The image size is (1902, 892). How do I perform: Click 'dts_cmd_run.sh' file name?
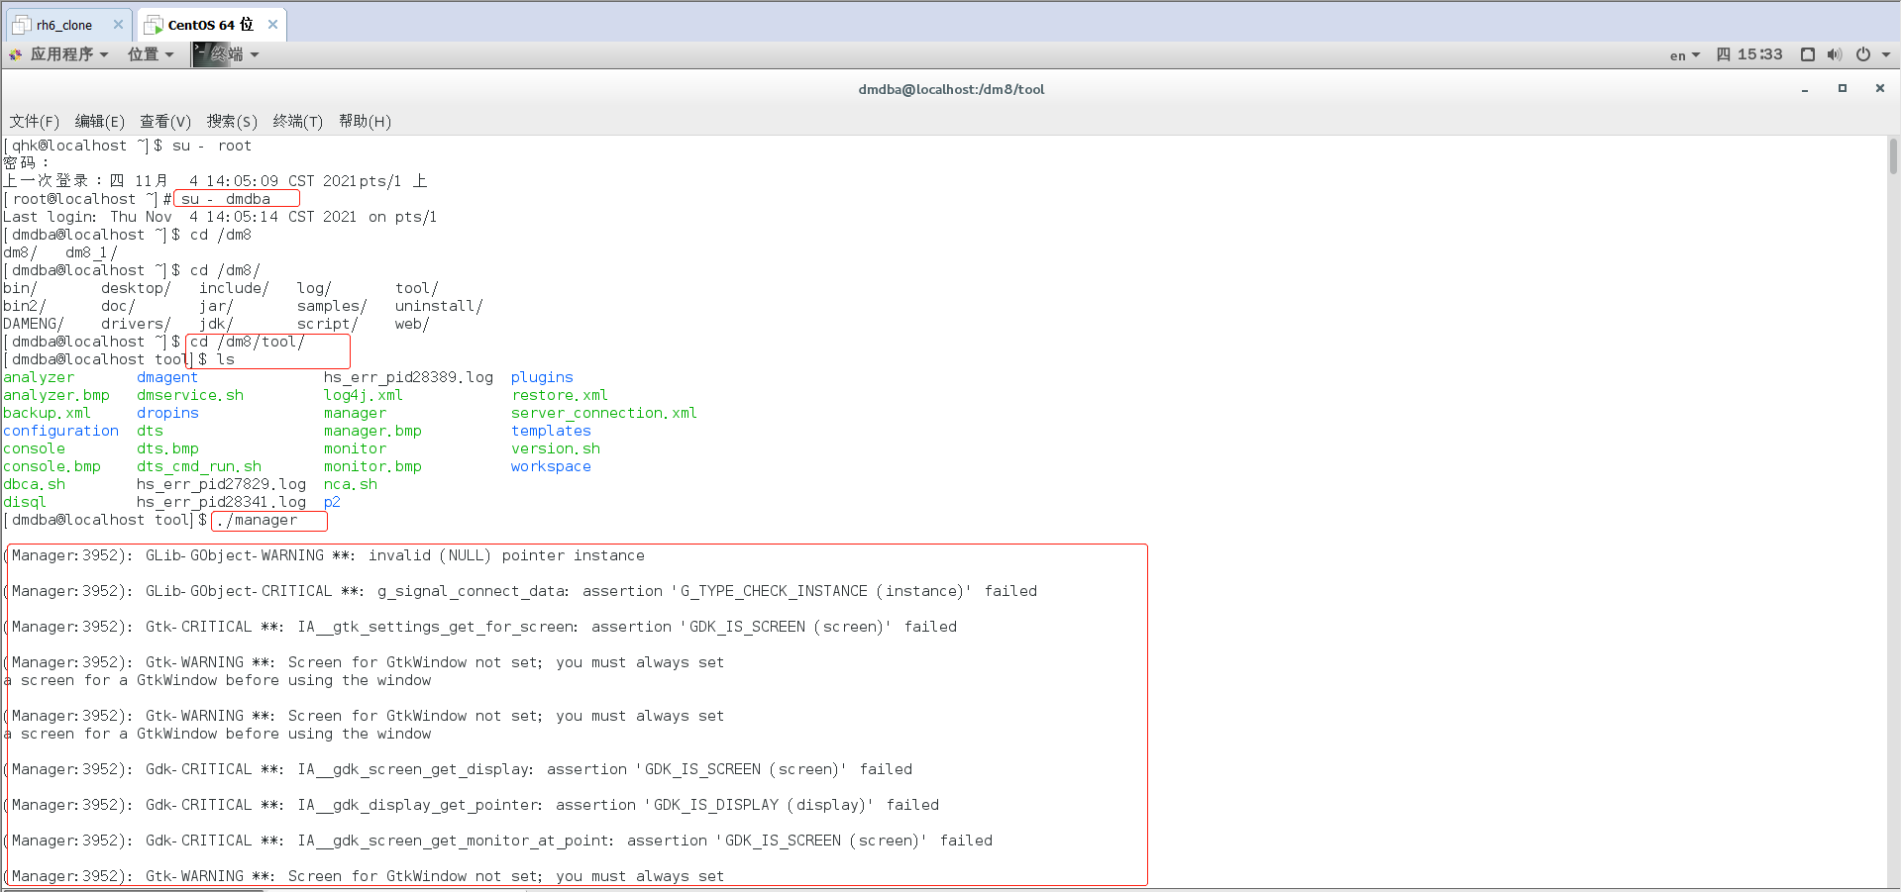pos(199,466)
